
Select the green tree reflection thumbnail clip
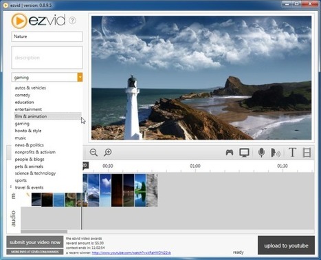(140, 191)
